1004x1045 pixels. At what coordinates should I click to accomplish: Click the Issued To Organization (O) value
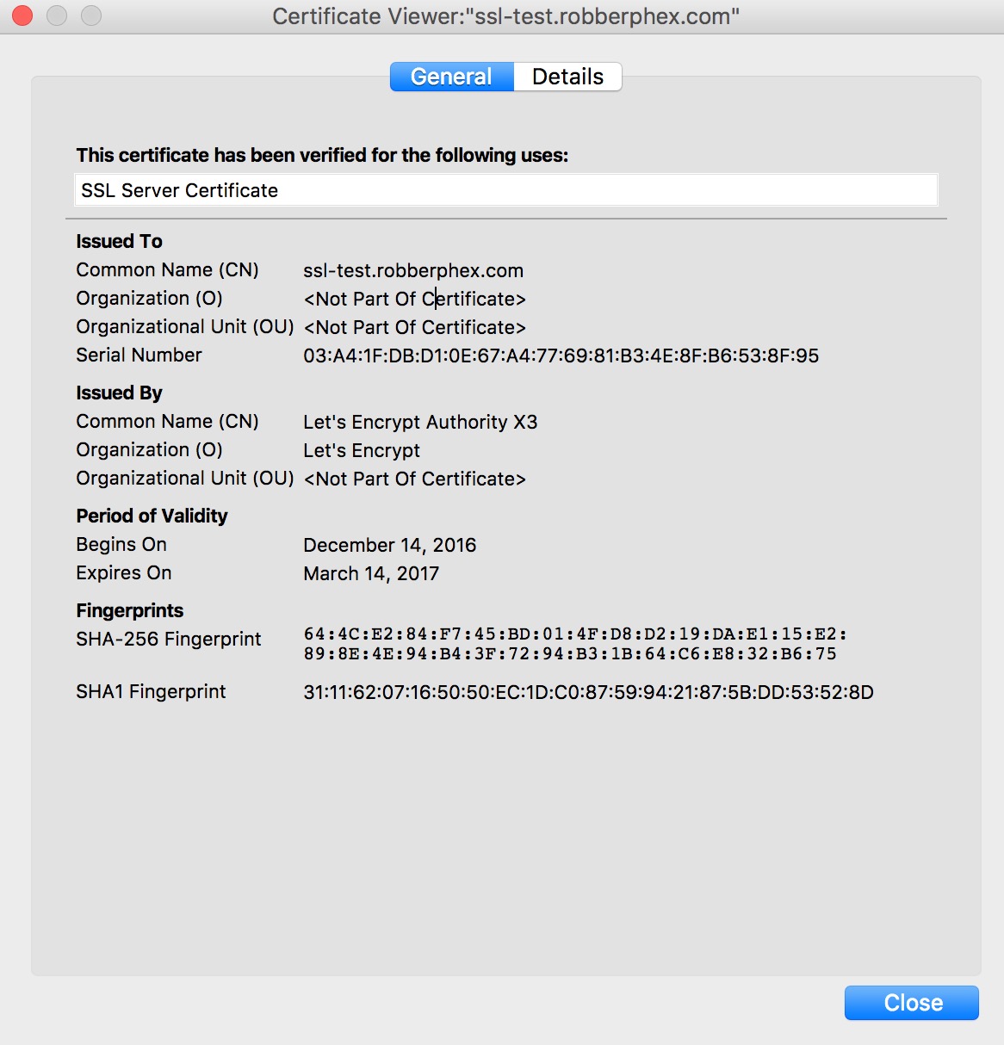414,299
